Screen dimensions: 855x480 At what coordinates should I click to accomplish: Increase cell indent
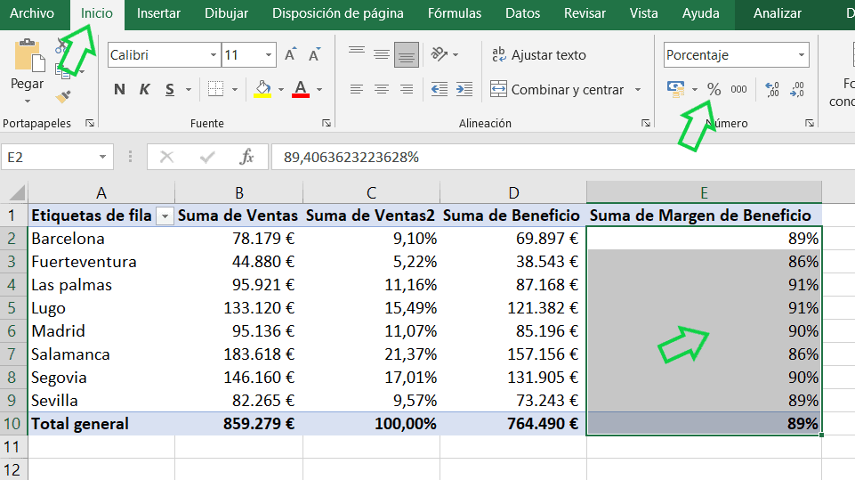464,89
